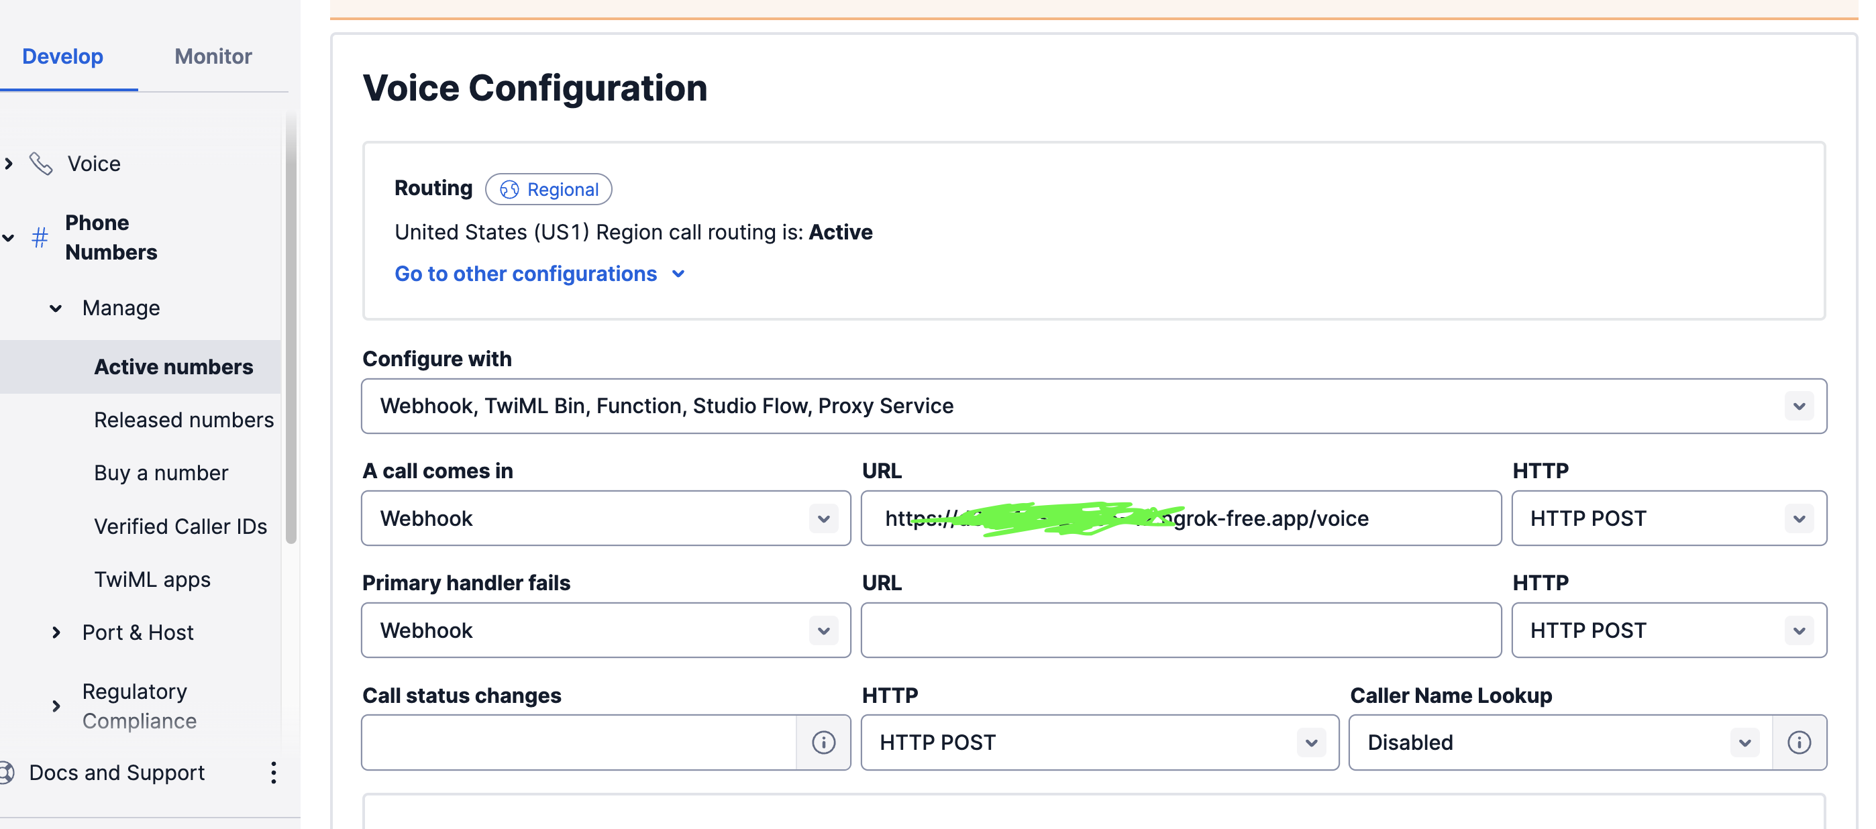Image resolution: width=1876 pixels, height=829 pixels.
Task: Switch to the Monitor tab
Action: click(x=212, y=56)
